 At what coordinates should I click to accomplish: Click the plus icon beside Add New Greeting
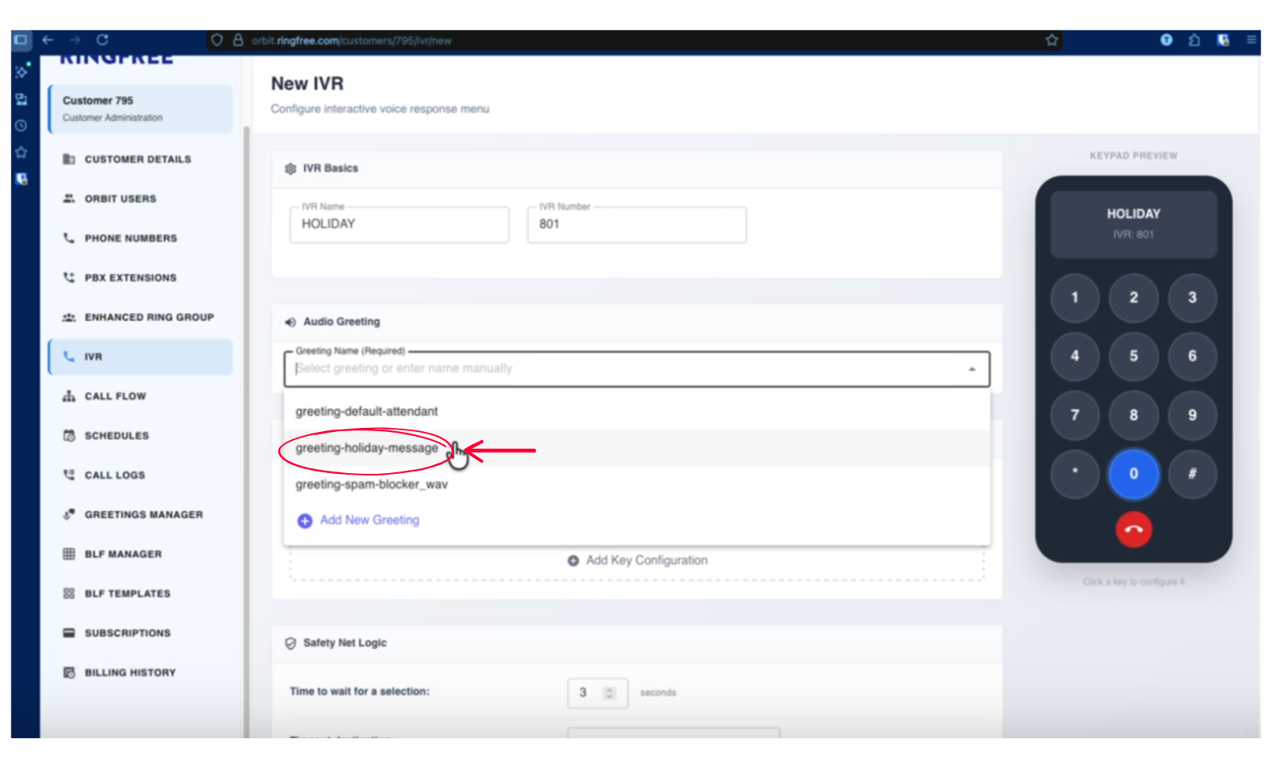coord(305,521)
